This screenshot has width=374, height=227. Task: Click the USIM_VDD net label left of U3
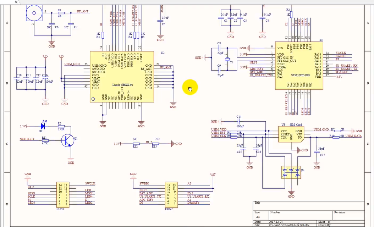[219, 129]
